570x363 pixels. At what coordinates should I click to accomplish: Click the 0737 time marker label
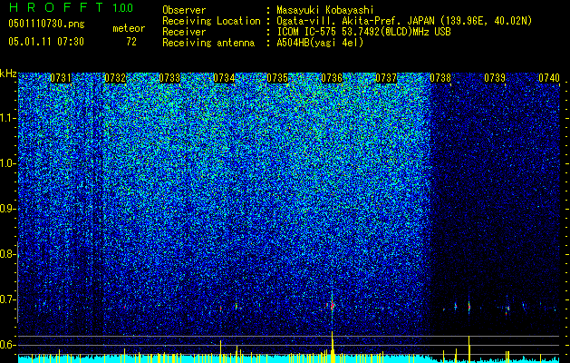click(x=386, y=78)
